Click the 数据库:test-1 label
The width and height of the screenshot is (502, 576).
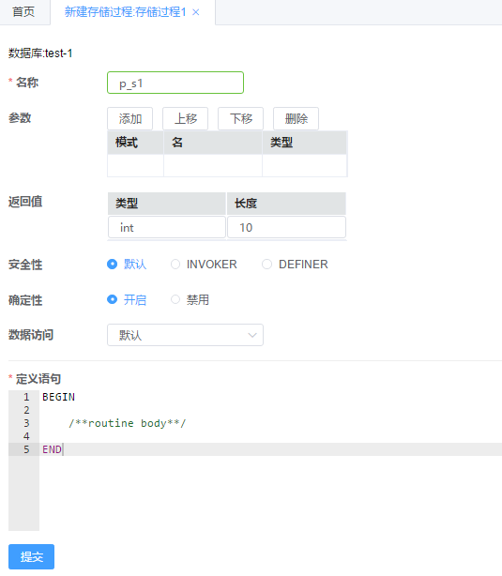40,53
